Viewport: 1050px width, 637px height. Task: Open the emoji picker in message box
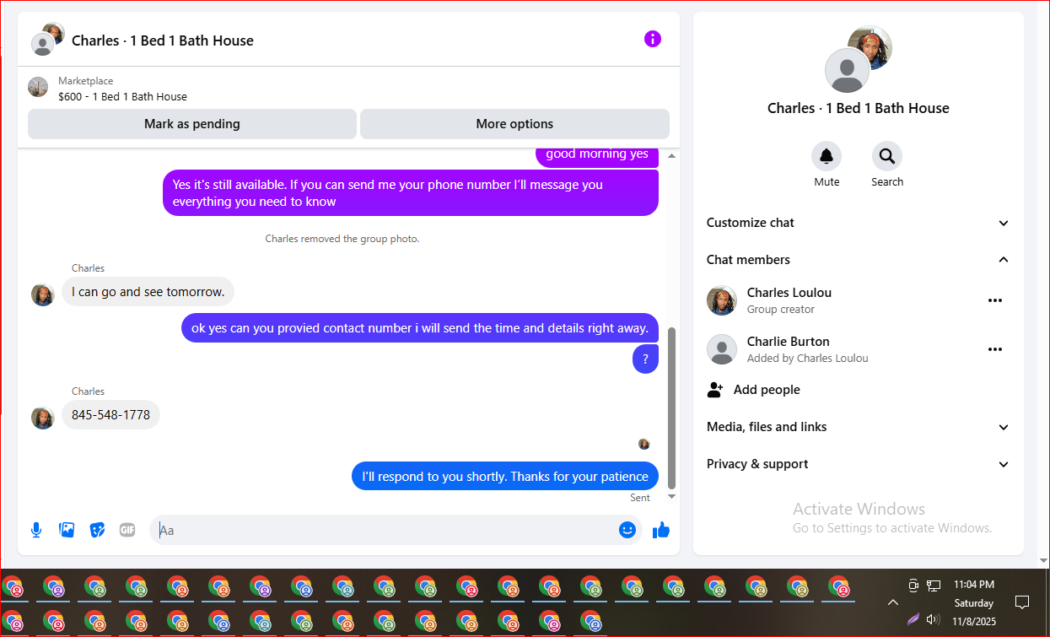point(627,530)
